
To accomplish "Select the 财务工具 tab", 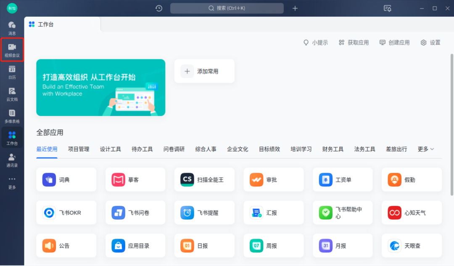I will click(x=333, y=149).
